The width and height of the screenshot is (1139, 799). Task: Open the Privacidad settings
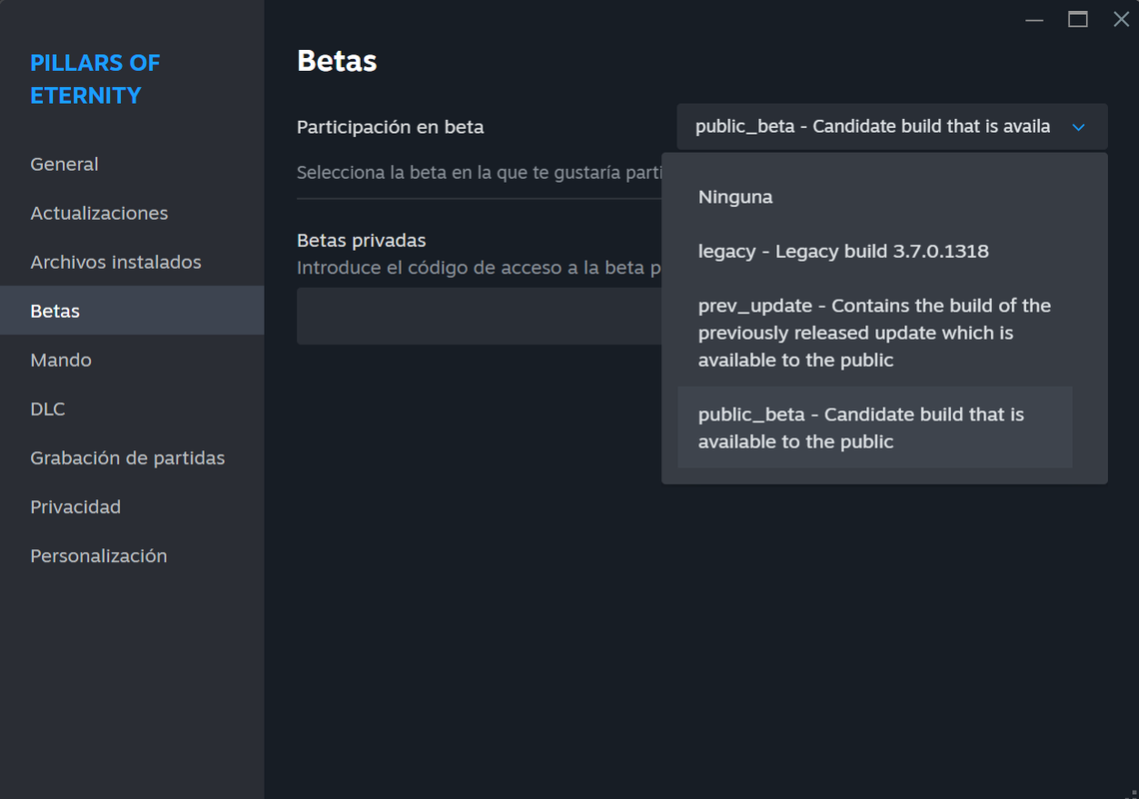pyautogui.click(x=75, y=506)
